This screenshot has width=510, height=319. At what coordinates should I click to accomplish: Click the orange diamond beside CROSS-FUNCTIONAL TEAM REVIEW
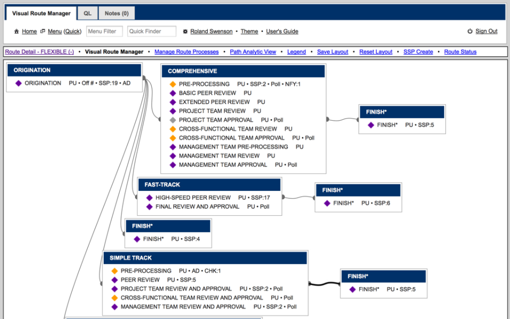(x=173, y=129)
